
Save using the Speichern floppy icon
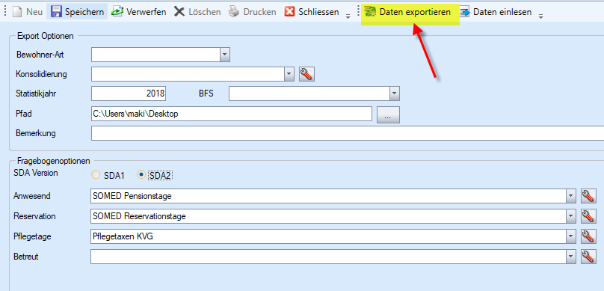pyautogui.click(x=56, y=12)
